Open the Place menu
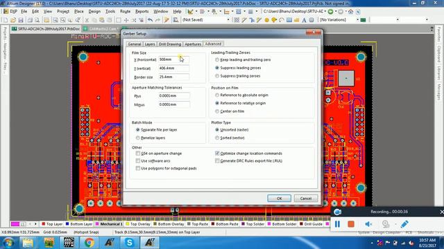Screen dimensions: 444x249 tap(78, 12)
